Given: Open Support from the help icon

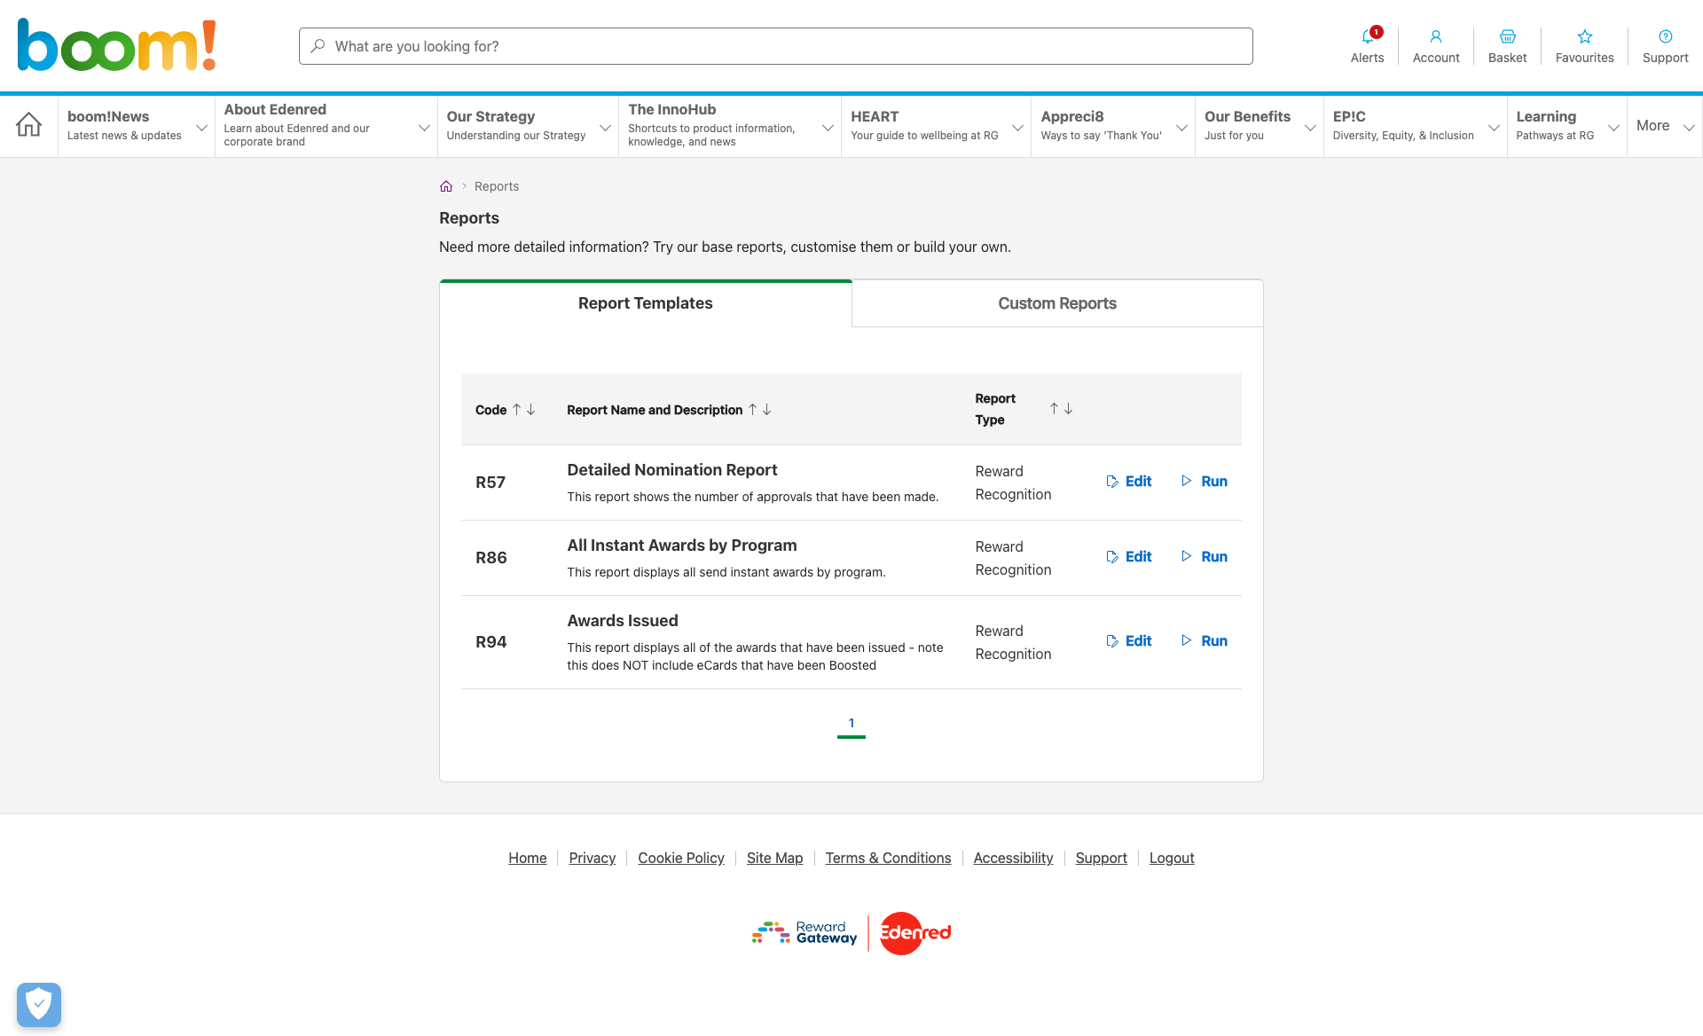Looking at the screenshot, I should pyautogui.click(x=1665, y=37).
